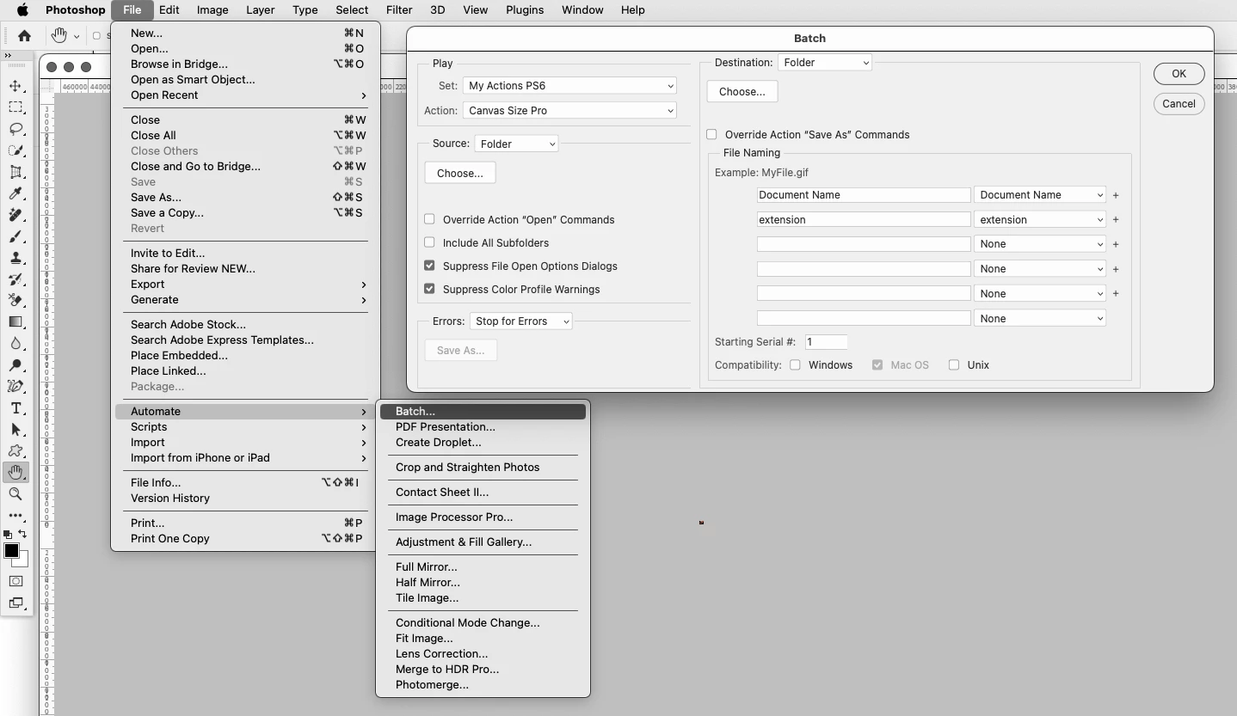Go to the Home screen icon
Viewport: 1237px width, 716px height.
tap(24, 35)
